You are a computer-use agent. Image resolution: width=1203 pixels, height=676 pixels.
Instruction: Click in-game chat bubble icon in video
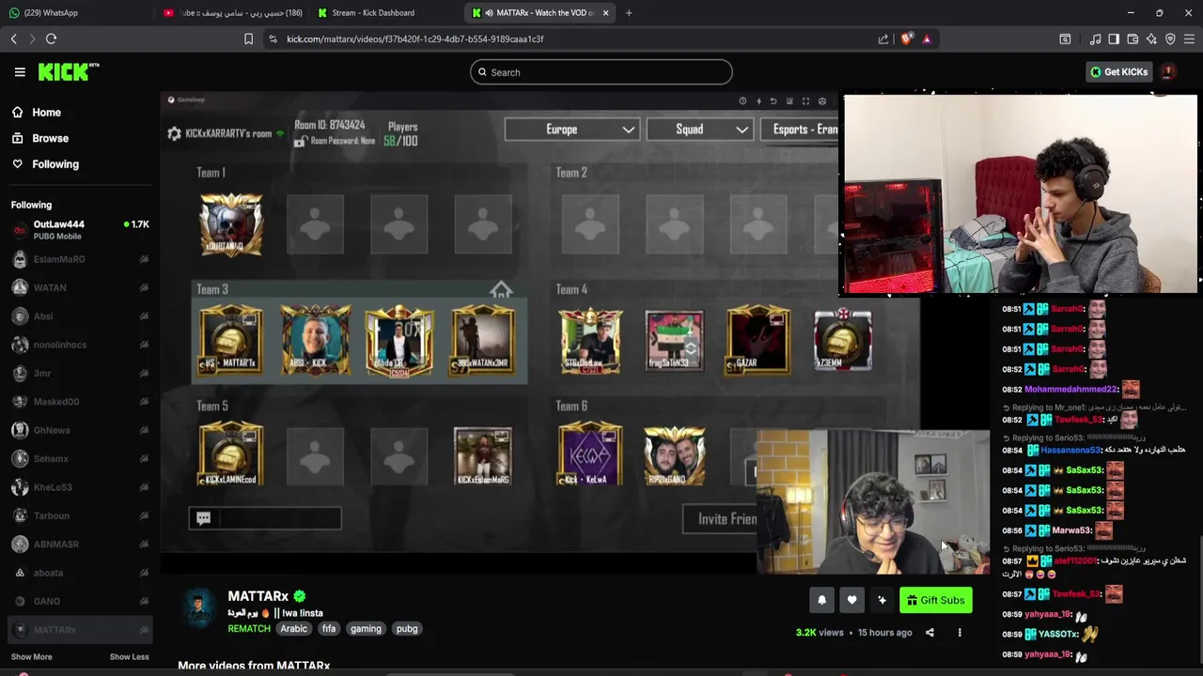click(x=203, y=517)
